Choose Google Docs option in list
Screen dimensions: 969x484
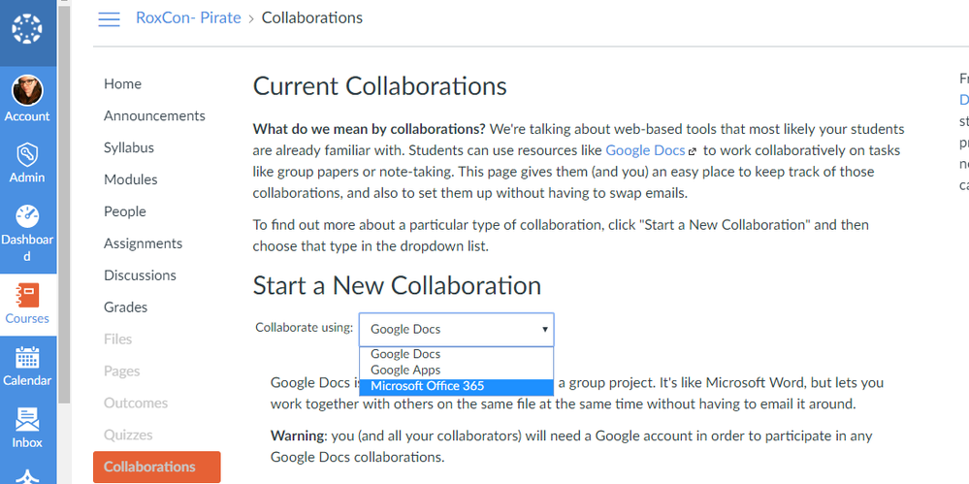point(456,354)
